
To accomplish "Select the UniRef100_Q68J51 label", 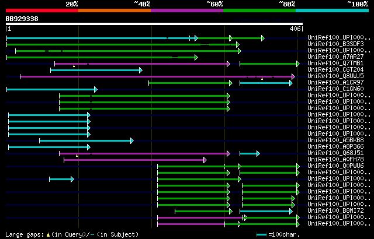I will (335, 153).
